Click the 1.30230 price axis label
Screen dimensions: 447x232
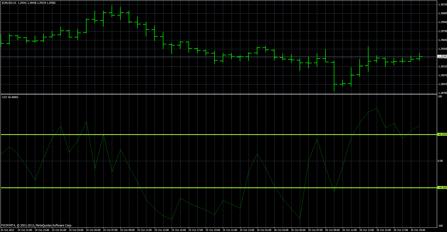(x=443, y=5)
